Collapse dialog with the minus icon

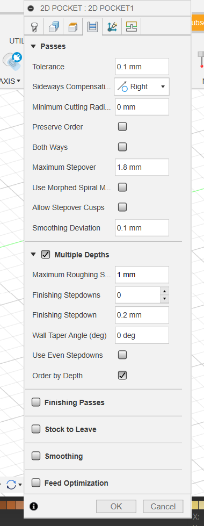[x=31, y=8]
